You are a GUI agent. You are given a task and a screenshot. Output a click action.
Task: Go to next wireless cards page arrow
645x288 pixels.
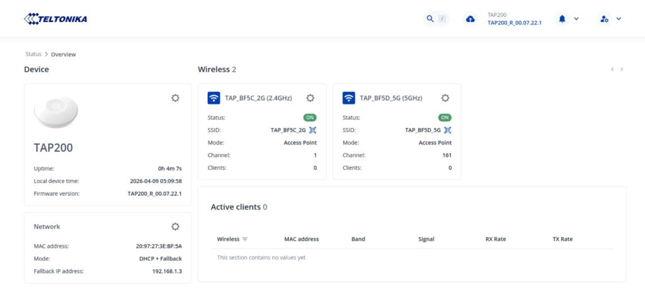(622, 69)
